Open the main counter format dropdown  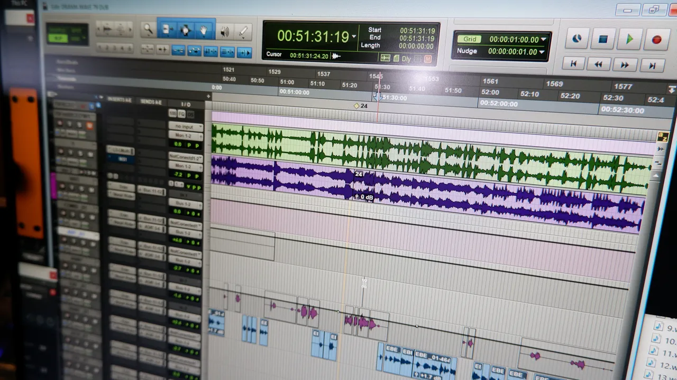click(354, 36)
